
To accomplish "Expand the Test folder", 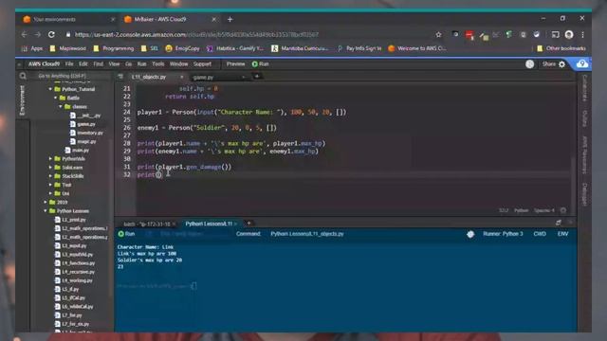I will (50, 185).
